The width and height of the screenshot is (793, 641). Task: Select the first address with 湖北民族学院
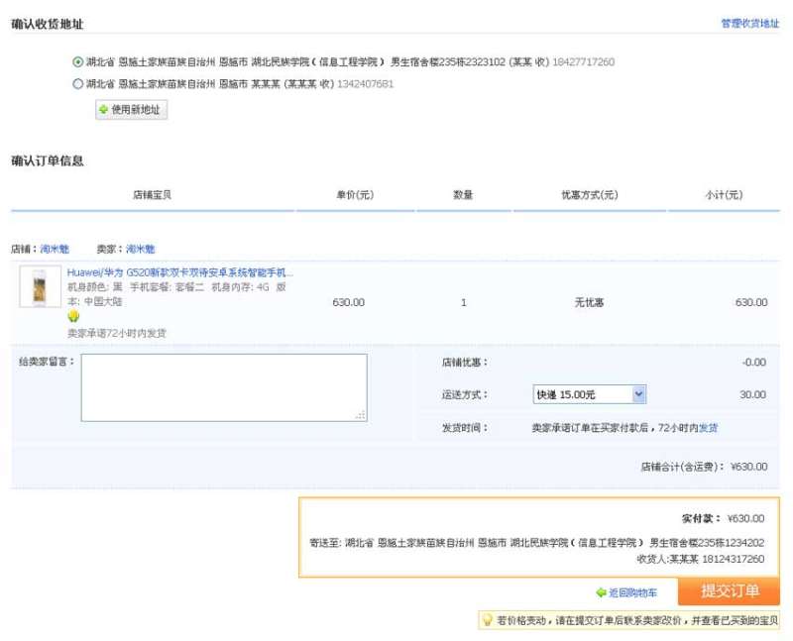pos(78,62)
